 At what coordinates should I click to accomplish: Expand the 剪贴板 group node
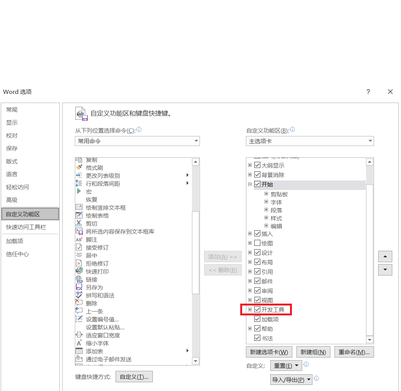click(266, 194)
